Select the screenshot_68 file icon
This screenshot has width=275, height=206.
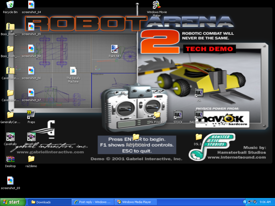click(x=31, y=49)
